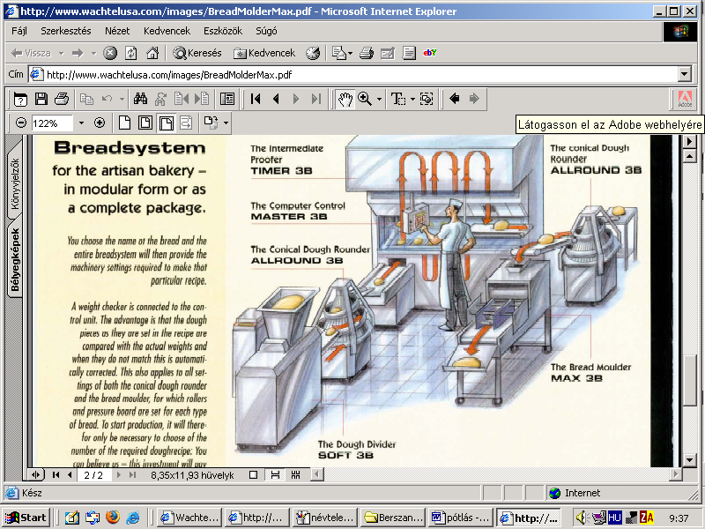Save a copy of the PDF
This screenshot has height=529, width=705.
41,99
